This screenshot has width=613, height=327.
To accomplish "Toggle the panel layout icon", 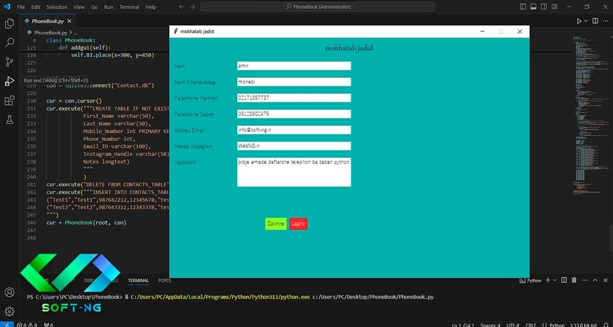I will [x=533, y=7].
